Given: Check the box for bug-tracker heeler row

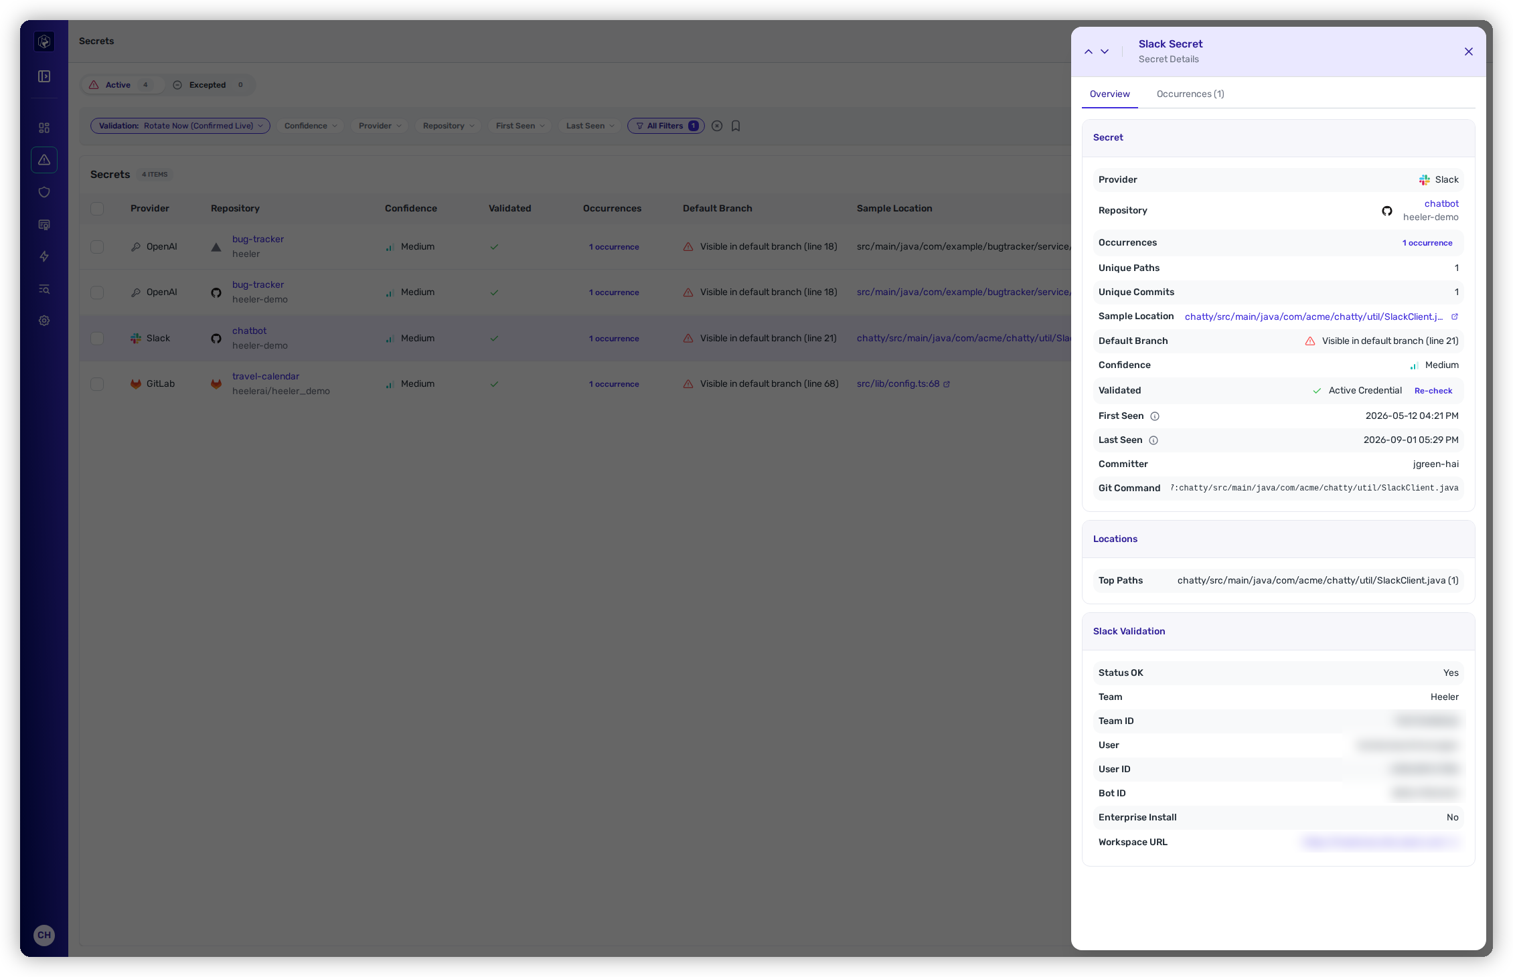Looking at the screenshot, I should (x=97, y=247).
